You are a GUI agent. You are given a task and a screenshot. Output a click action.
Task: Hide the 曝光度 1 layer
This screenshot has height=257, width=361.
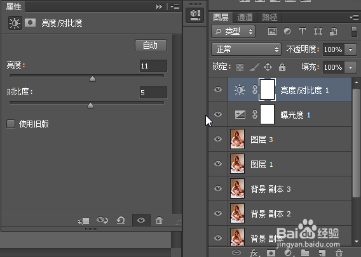click(x=218, y=114)
